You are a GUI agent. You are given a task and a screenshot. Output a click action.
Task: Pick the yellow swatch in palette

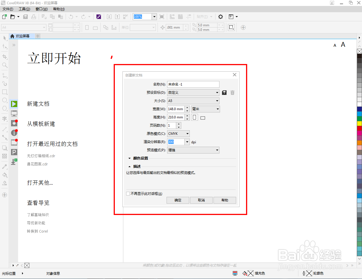point(359,123)
